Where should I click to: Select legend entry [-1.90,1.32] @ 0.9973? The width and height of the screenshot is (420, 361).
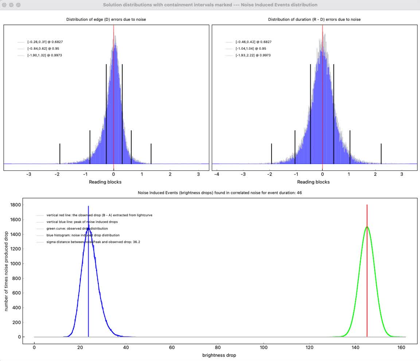point(42,55)
